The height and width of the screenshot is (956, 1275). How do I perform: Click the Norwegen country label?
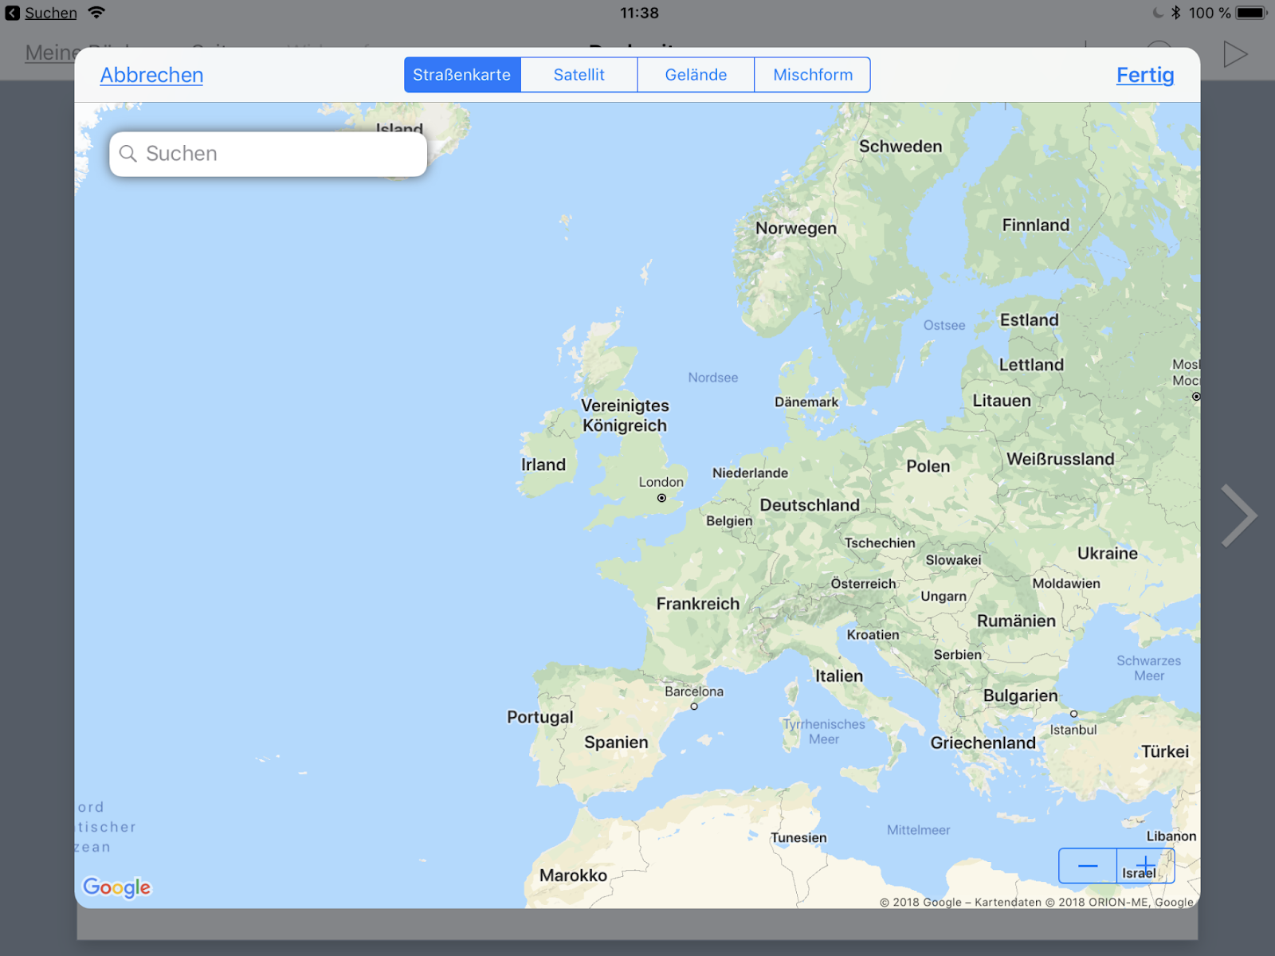[x=796, y=229]
